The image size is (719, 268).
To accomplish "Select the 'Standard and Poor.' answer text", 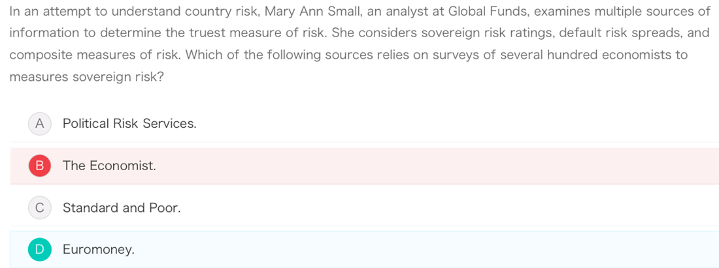I will pos(122,208).
